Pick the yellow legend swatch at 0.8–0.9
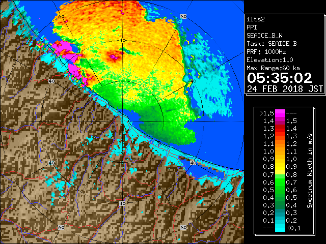The width and height of the screenshot is (326, 244). (280, 167)
